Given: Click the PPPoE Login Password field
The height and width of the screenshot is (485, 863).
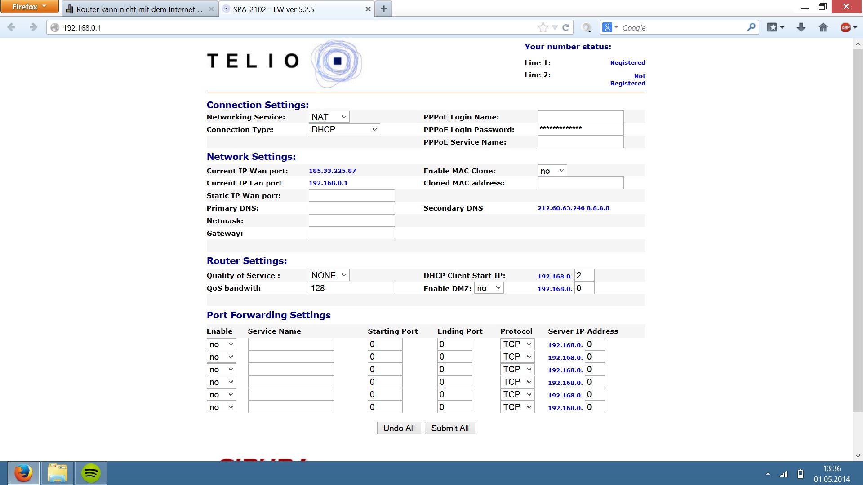Looking at the screenshot, I should tap(581, 129).
